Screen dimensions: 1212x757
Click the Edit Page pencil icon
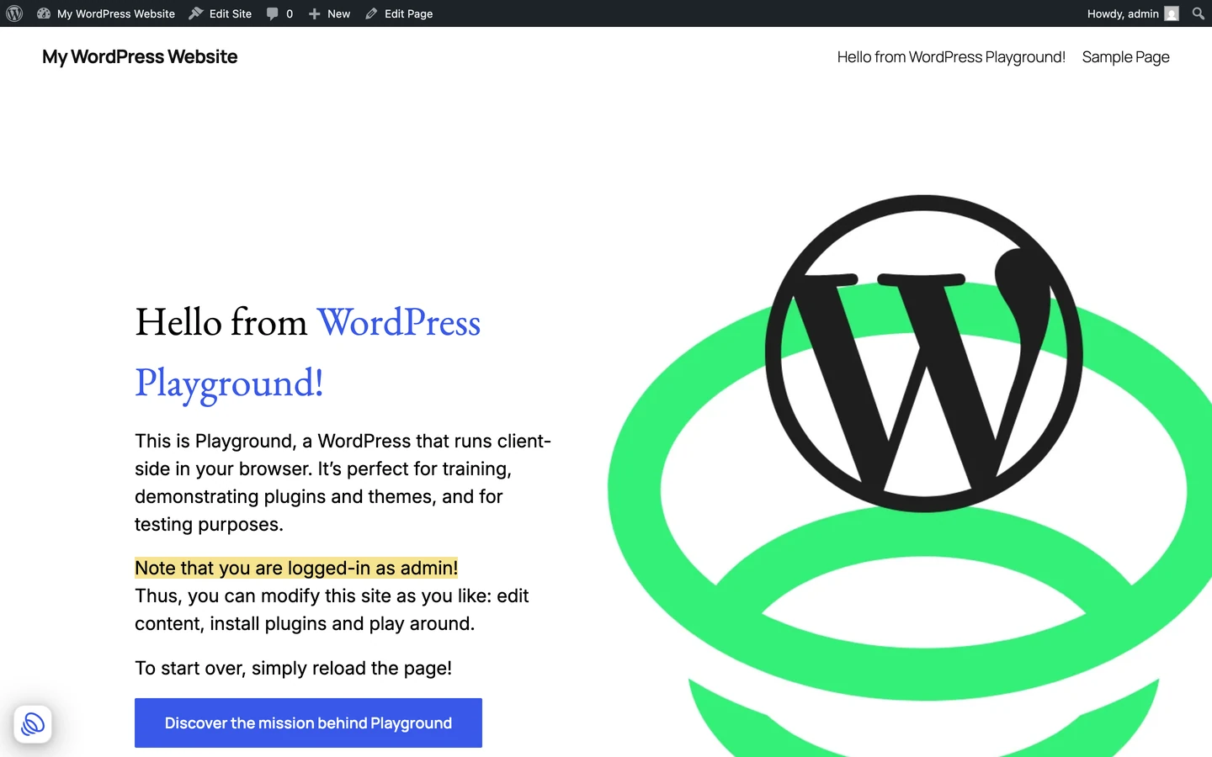[371, 13]
